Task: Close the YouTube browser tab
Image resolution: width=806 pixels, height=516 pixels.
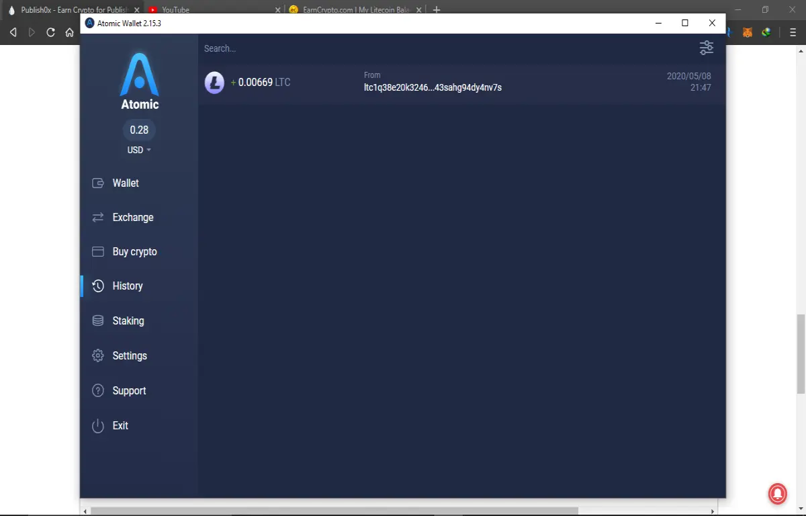Action: pos(278,10)
